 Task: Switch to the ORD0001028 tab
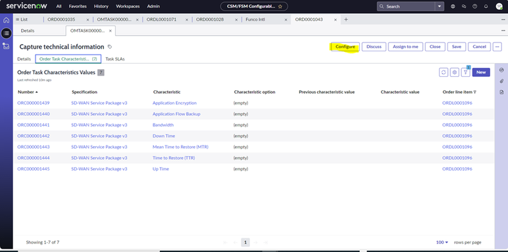click(x=210, y=20)
